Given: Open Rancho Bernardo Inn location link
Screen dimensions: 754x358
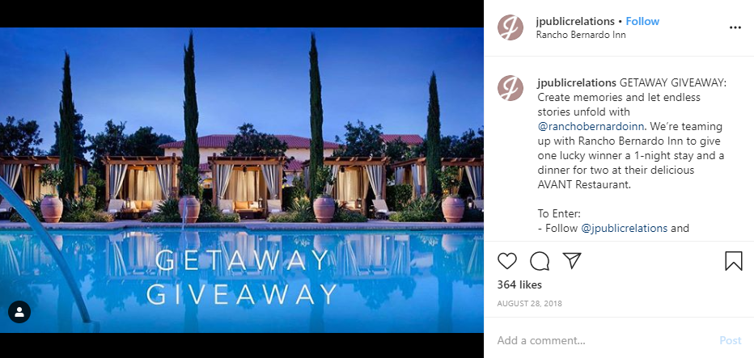Looking at the screenshot, I should (x=581, y=35).
